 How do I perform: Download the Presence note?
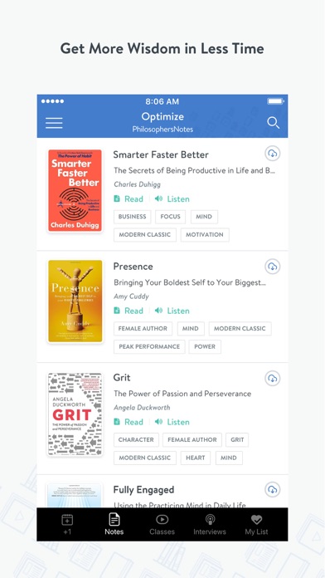click(273, 266)
